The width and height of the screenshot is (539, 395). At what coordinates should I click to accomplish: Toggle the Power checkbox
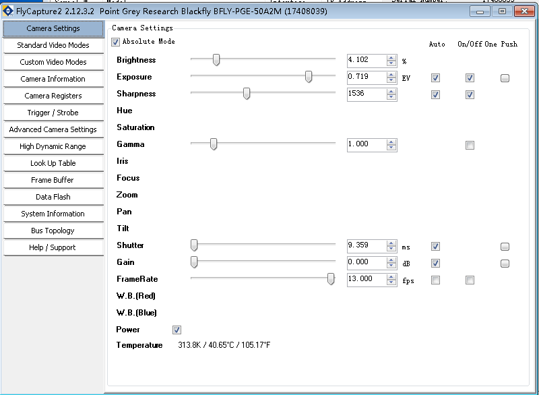click(x=177, y=330)
